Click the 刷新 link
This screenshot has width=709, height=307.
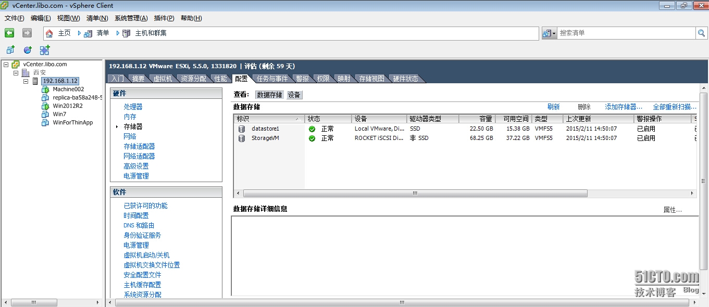tap(553, 107)
